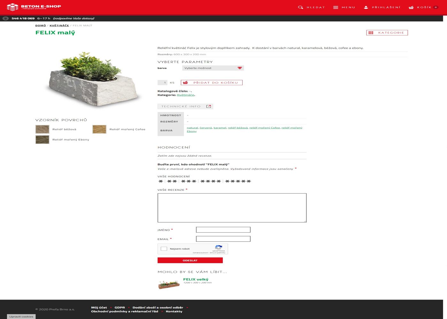Click phone number 546 418 069

point(23,18)
